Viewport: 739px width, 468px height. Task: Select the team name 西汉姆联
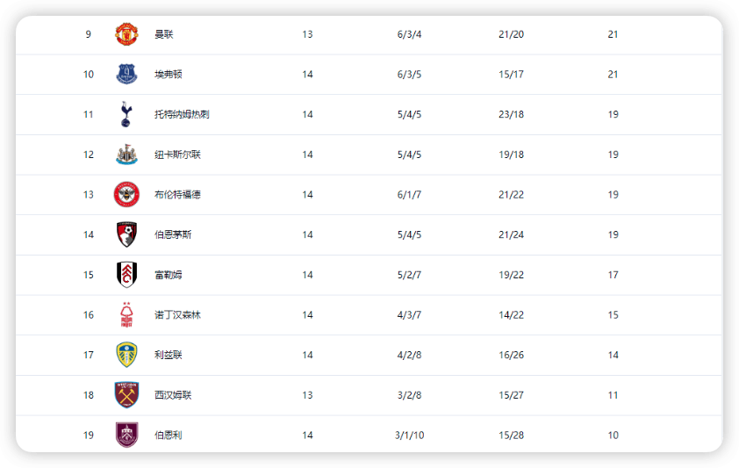coord(173,394)
